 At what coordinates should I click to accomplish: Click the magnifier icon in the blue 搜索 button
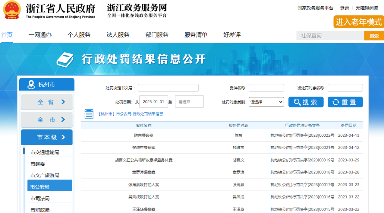(x=297, y=102)
